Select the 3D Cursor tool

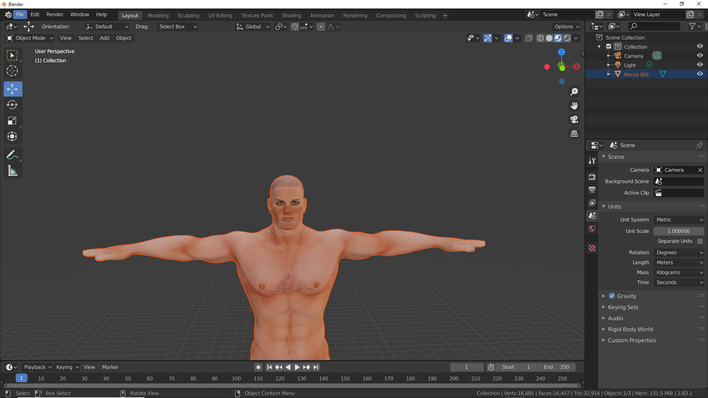13,71
